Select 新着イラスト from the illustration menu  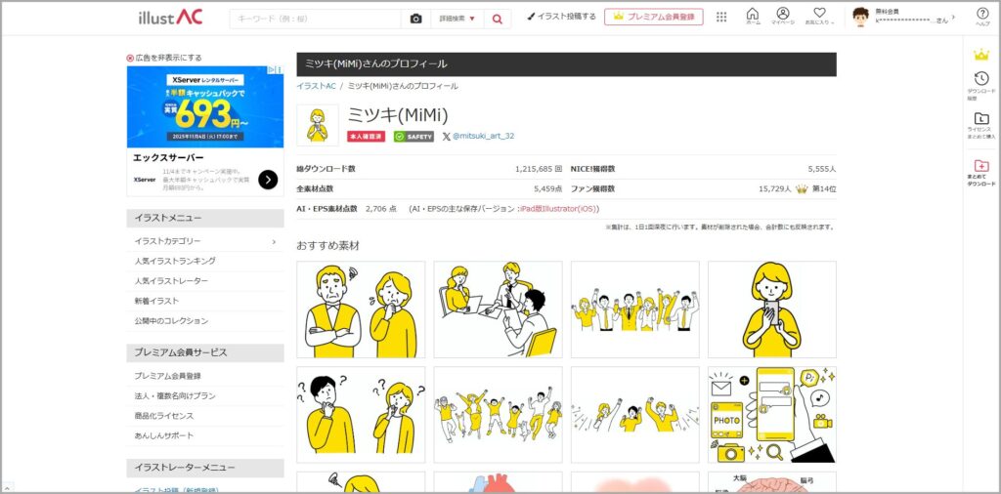(156, 301)
